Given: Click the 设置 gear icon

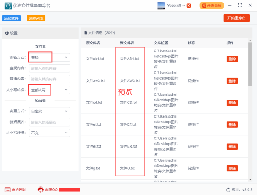Looking at the screenshot, I should (6, 33).
